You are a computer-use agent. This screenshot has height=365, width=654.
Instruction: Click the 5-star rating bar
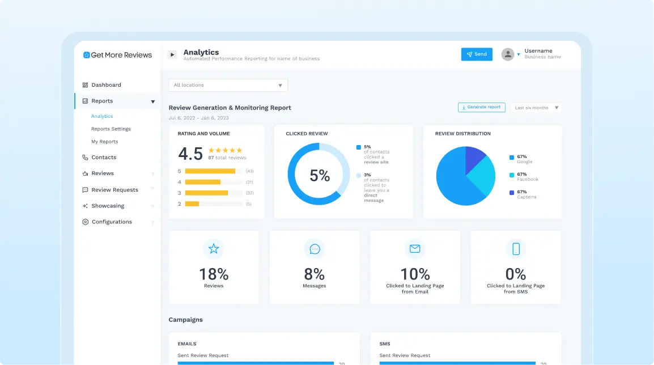tap(214, 171)
